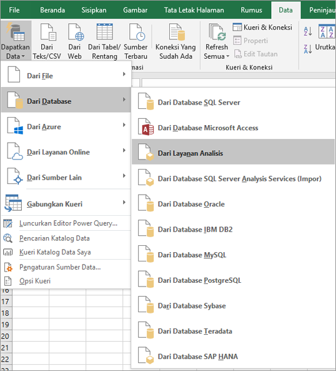Select row header 18

6,313
